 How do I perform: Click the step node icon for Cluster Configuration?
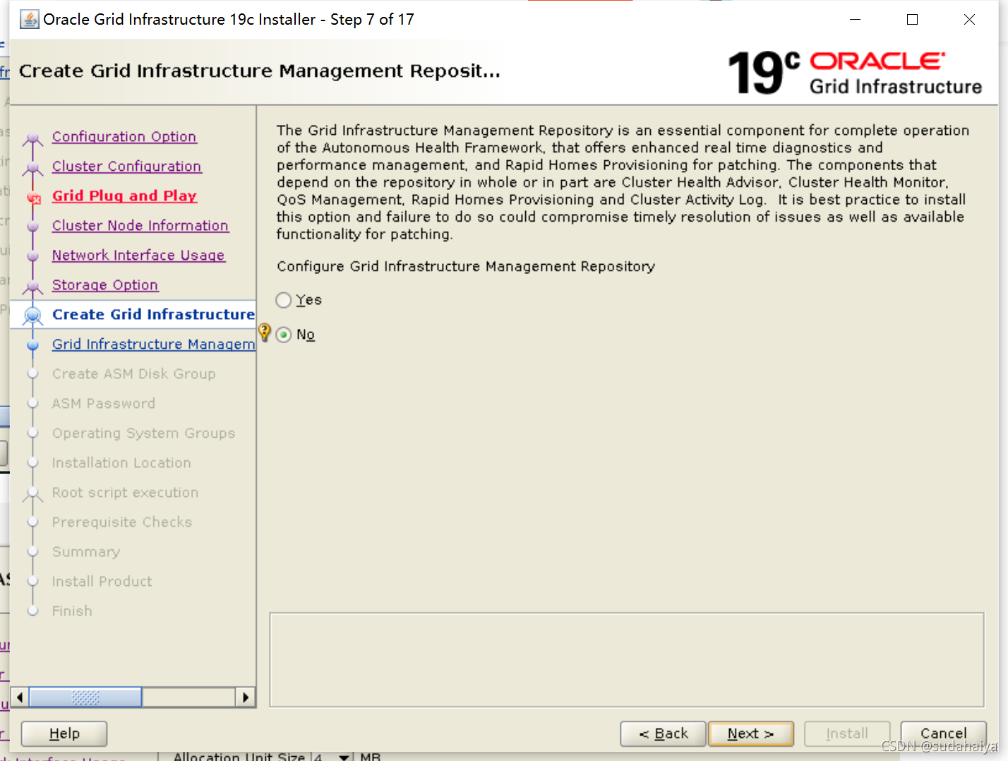[x=32, y=167]
